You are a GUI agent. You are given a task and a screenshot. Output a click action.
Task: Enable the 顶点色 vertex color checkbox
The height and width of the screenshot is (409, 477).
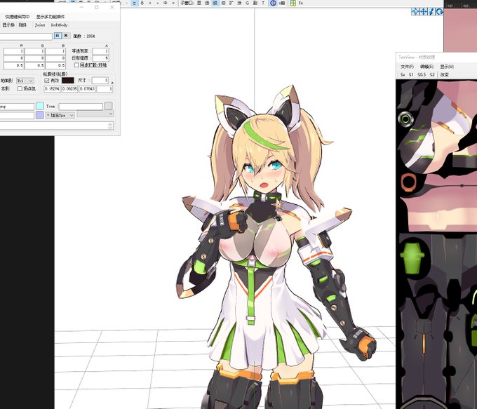20,89
